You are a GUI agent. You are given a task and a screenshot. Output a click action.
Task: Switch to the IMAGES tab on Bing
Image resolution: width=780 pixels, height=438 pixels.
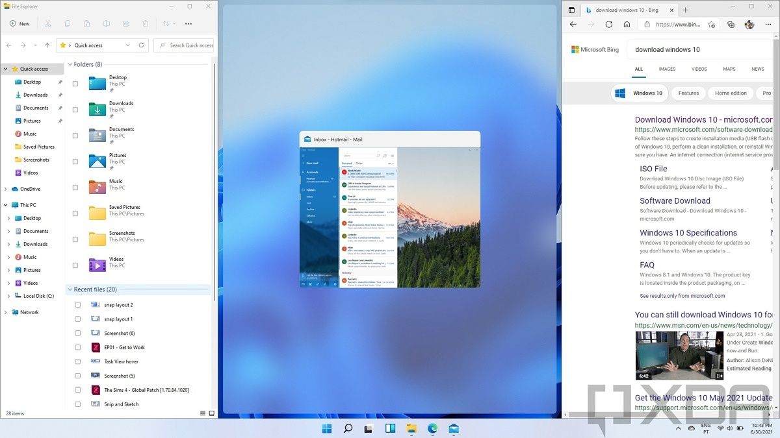pos(667,69)
